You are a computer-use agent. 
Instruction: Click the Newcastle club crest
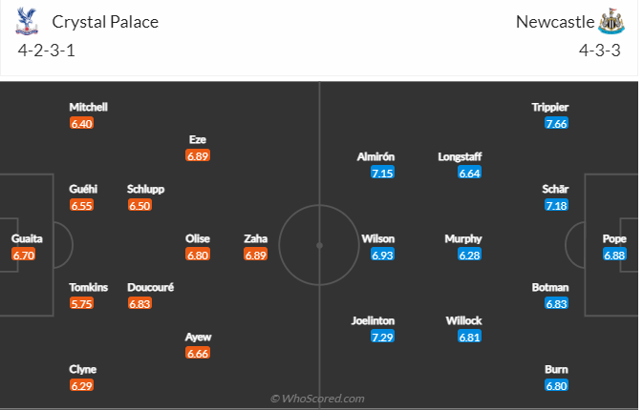pos(611,21)
